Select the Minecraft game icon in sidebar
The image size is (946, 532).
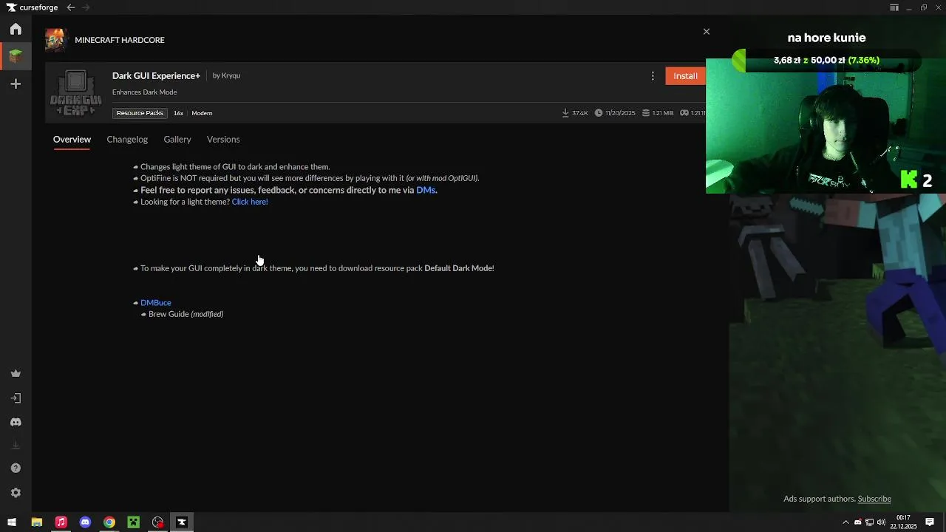point(16,56)
